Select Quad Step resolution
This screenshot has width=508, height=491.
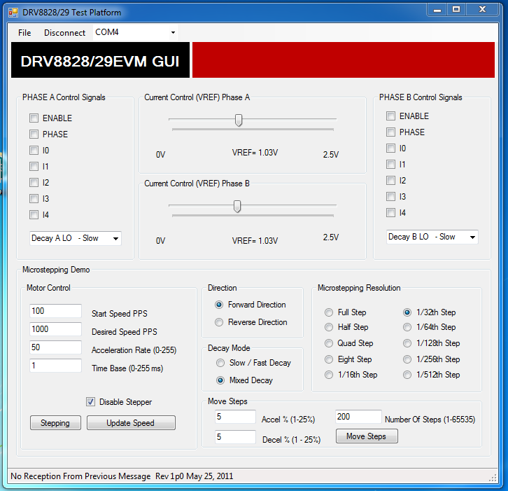[329, 343]
